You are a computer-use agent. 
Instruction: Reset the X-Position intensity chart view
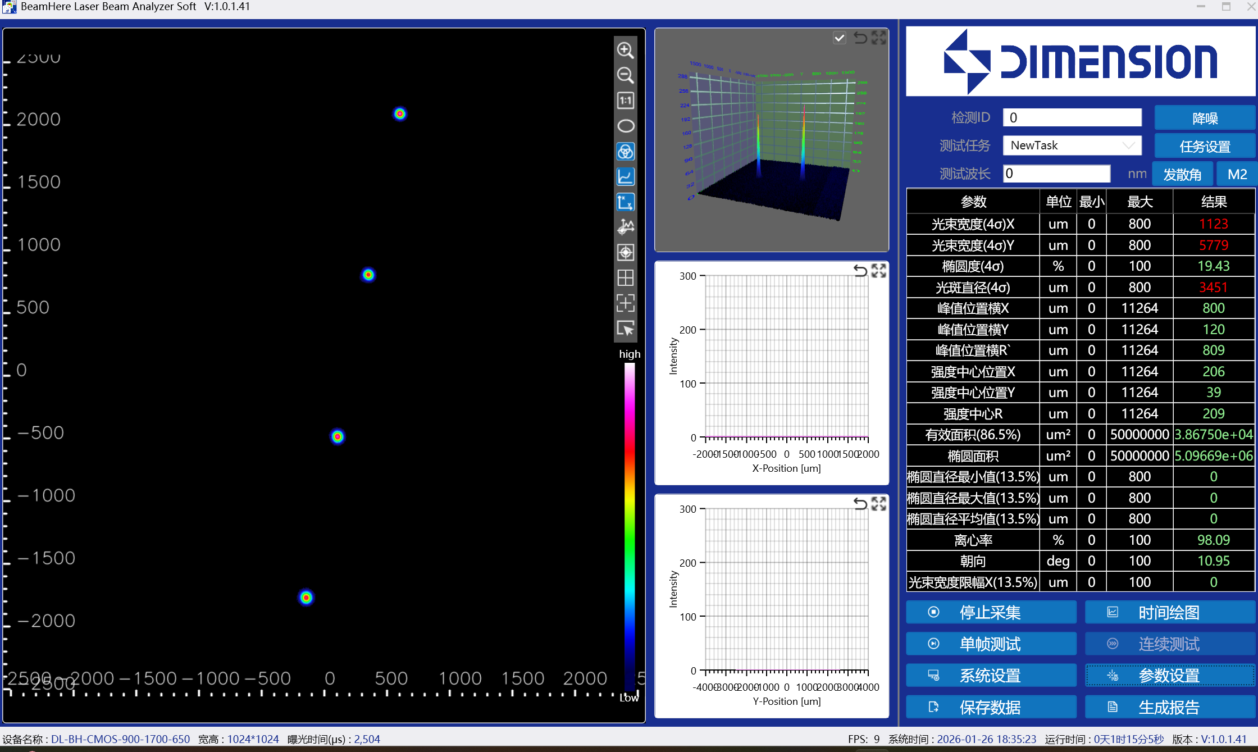[860, 271]
